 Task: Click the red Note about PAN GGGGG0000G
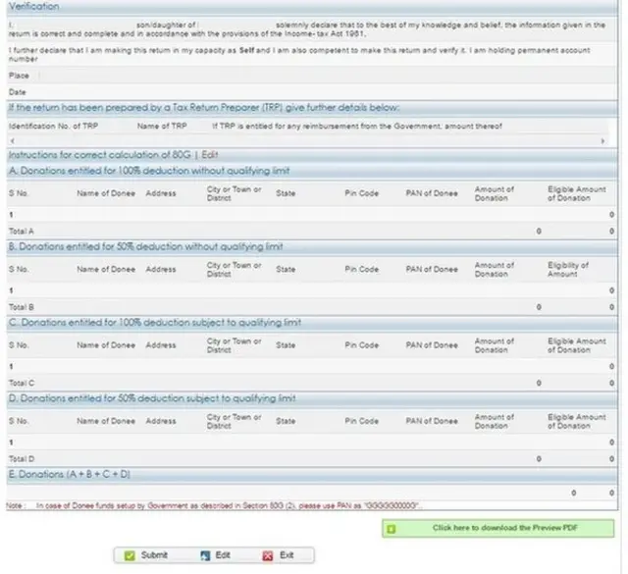coord(214,506)
